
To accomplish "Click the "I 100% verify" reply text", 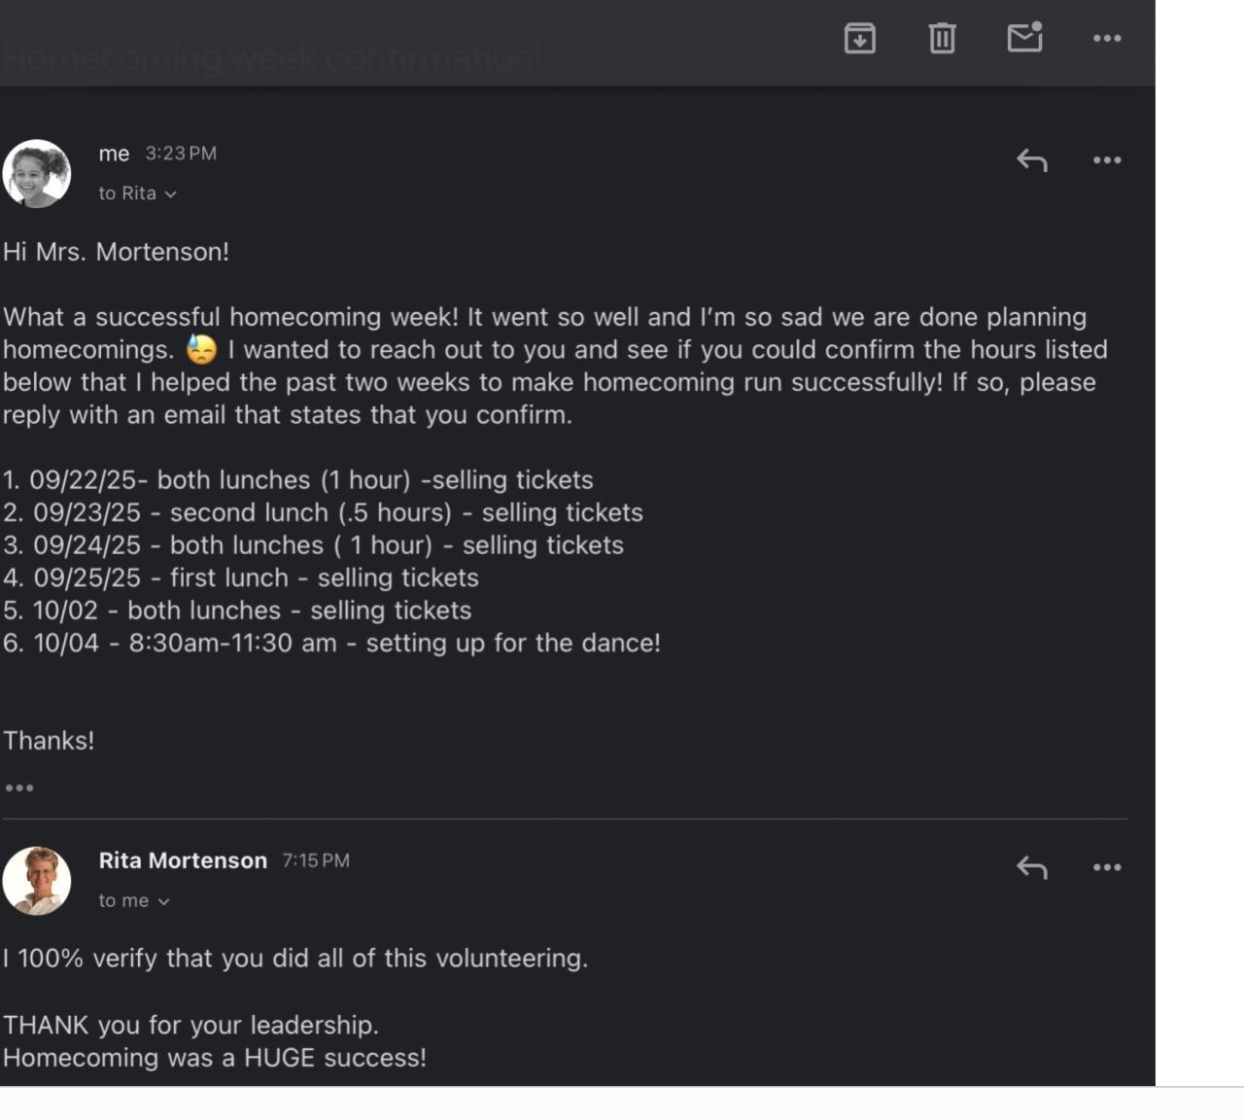I will (295, 959).
